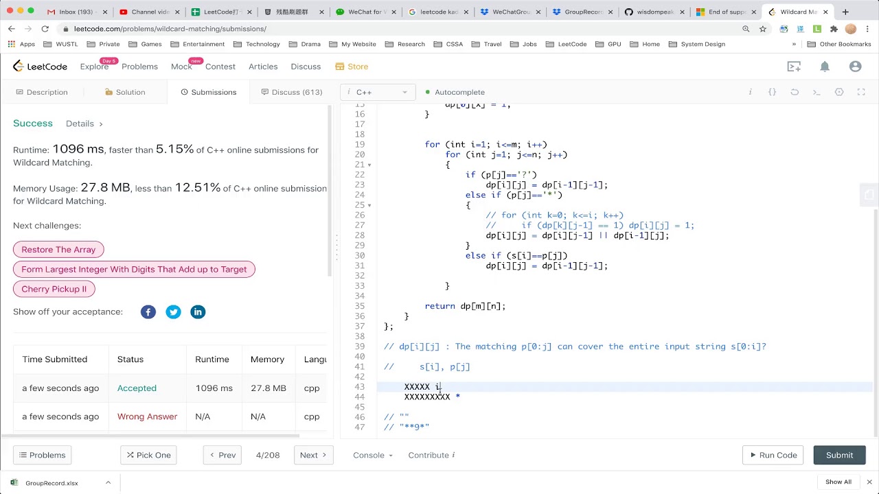Share acceptance on Twitter
The height and width of the screenshot is (494, 879).
tap(173, 312)
